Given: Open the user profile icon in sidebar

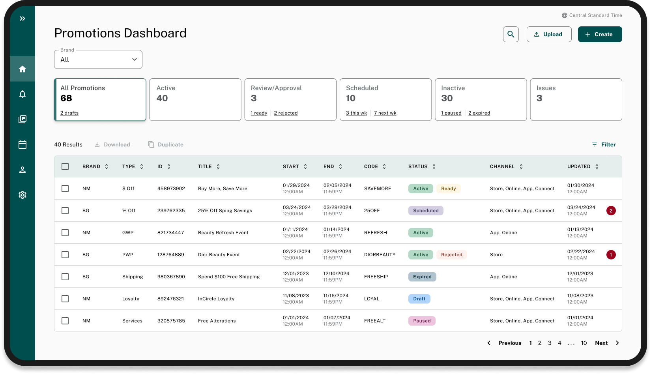Looking at the screenshot, I should 22,170.
